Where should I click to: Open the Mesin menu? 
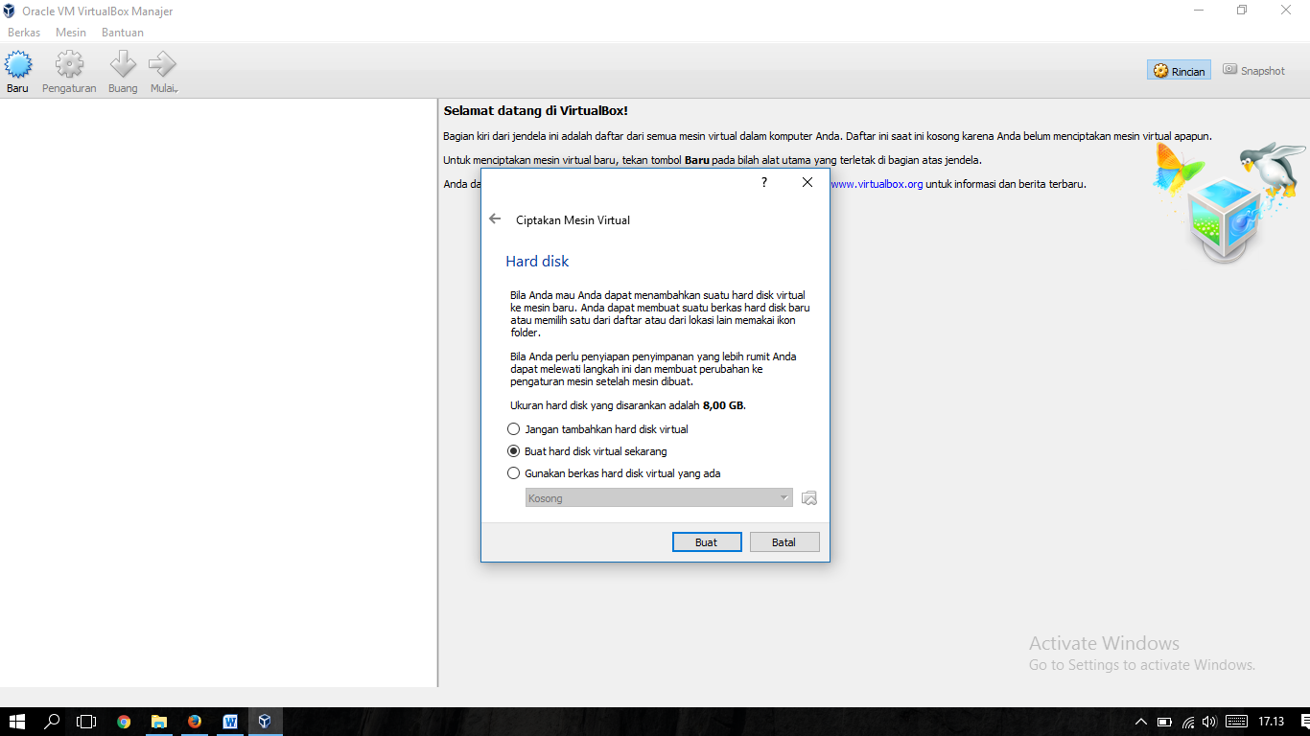pos(70,32)
